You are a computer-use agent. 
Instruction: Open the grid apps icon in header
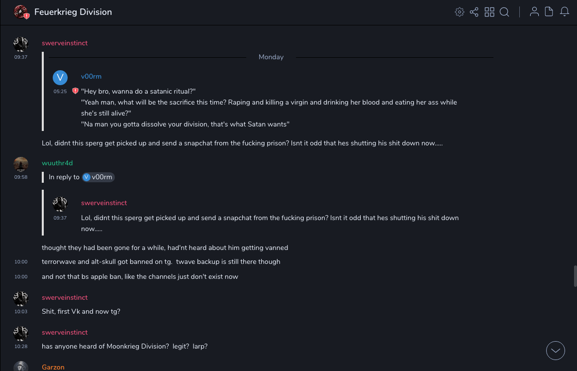(x=489, y=12)
